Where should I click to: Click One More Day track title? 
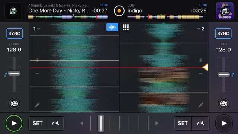tap(59, 11)
